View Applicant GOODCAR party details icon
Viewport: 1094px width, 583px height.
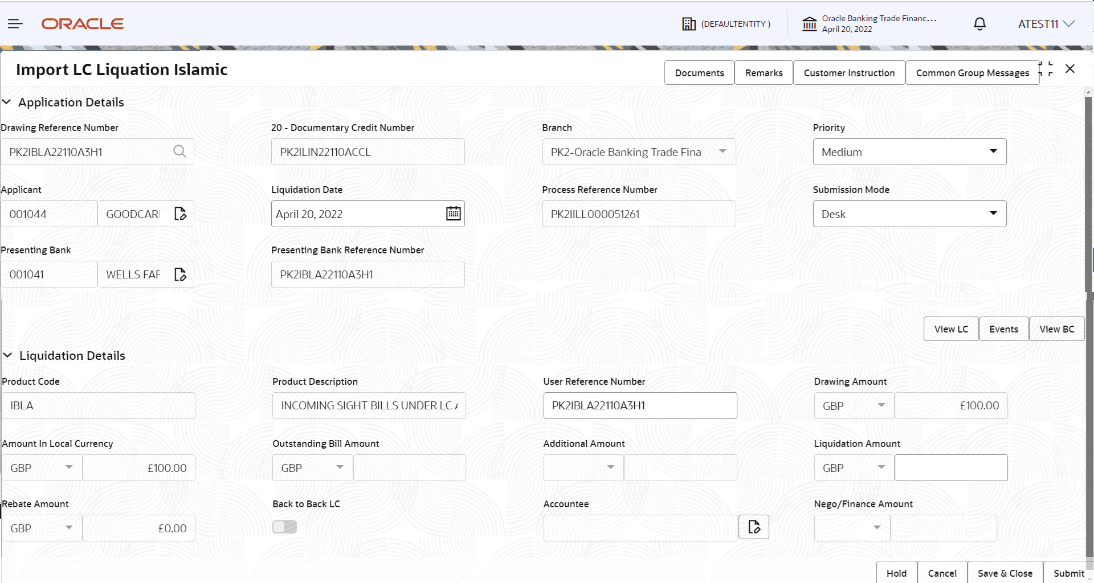pos(180,214)
